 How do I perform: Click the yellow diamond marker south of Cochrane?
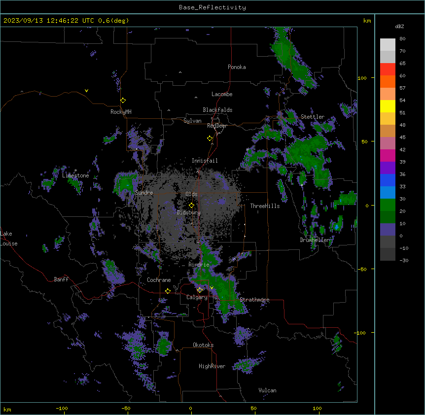pos(168,291)
